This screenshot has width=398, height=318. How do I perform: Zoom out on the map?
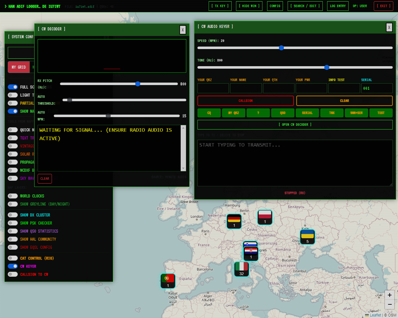click(389, 304)
